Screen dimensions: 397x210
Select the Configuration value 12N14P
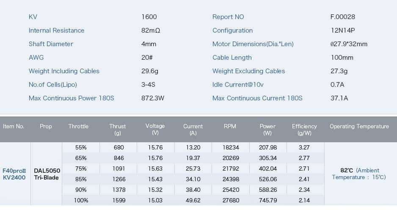coord(342,30)
